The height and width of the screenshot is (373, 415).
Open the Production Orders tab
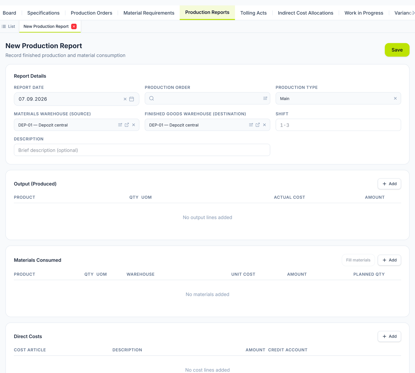(92, 13)
